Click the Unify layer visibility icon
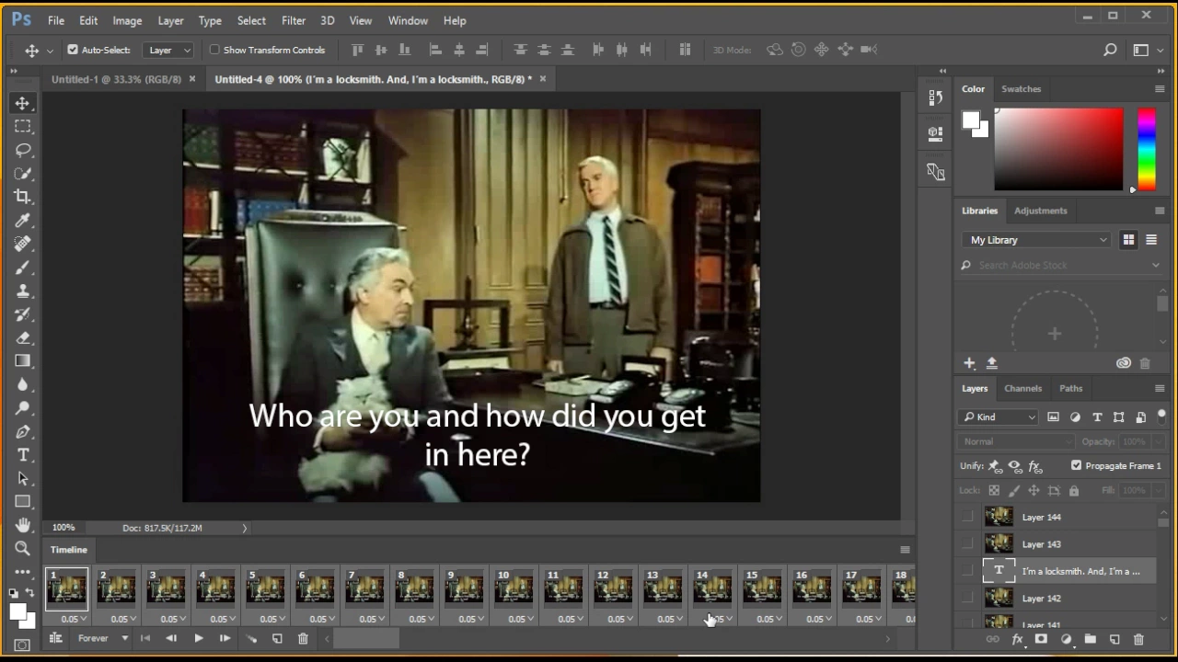 tap(1014, 466)
